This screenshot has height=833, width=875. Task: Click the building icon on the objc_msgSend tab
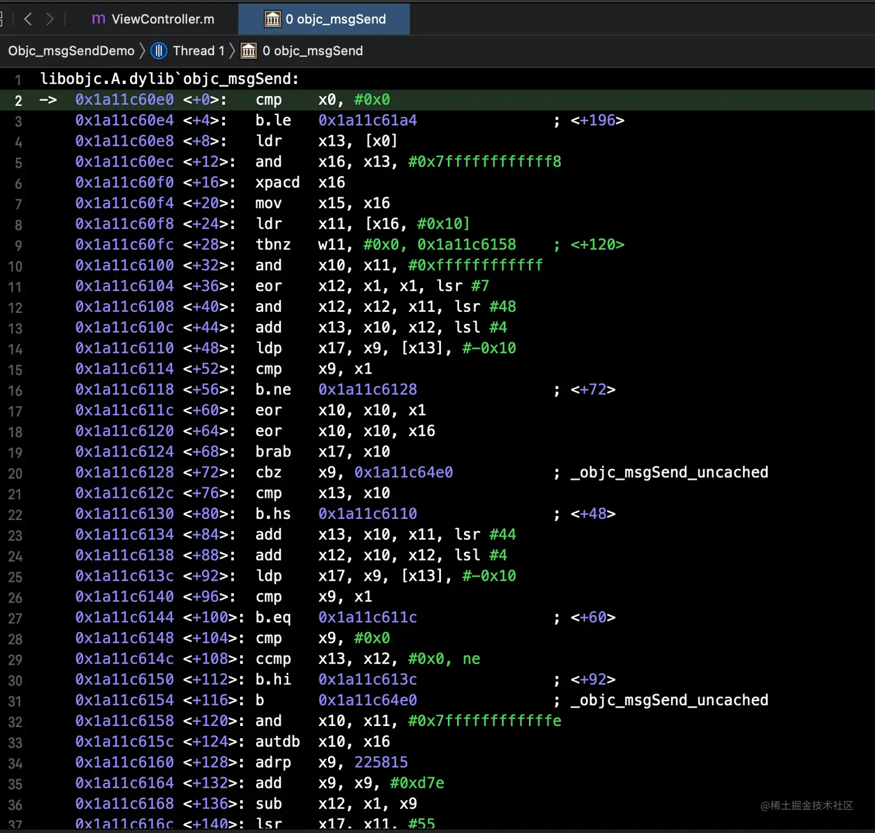click(x=273, y=19)
